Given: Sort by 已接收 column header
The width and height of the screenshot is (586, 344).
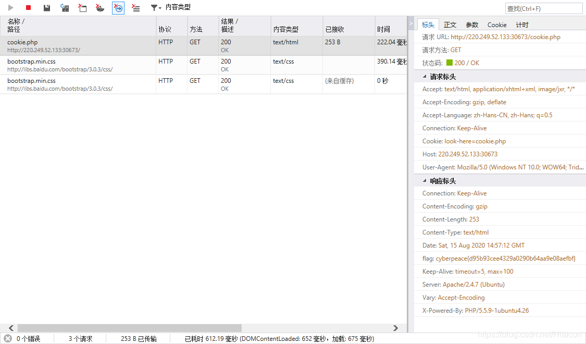Looking at the screenshot, I should [348, 26].
